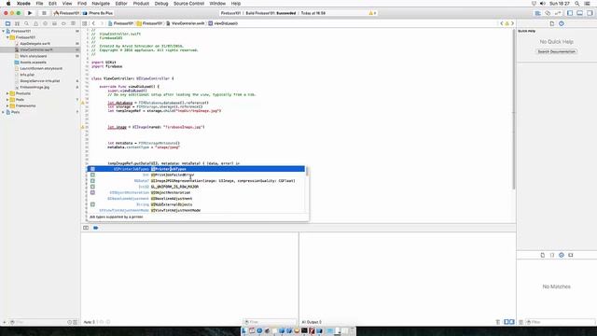Open Spotlight search in menu bar

click(x=576, y=4)
